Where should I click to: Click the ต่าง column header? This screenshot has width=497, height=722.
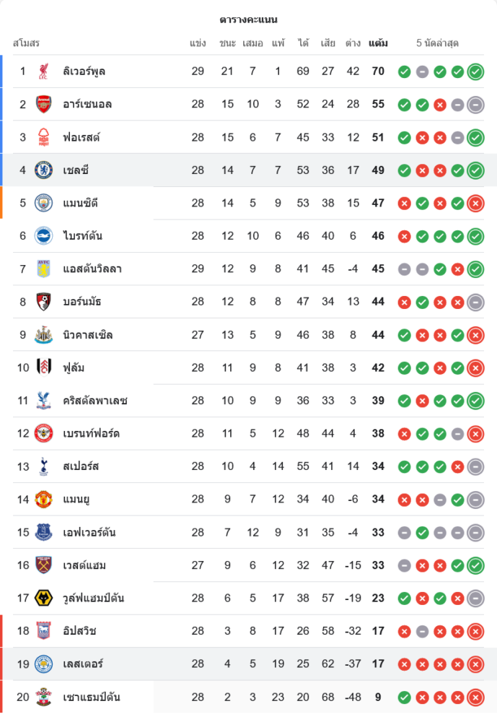click(x=353, y=43)
